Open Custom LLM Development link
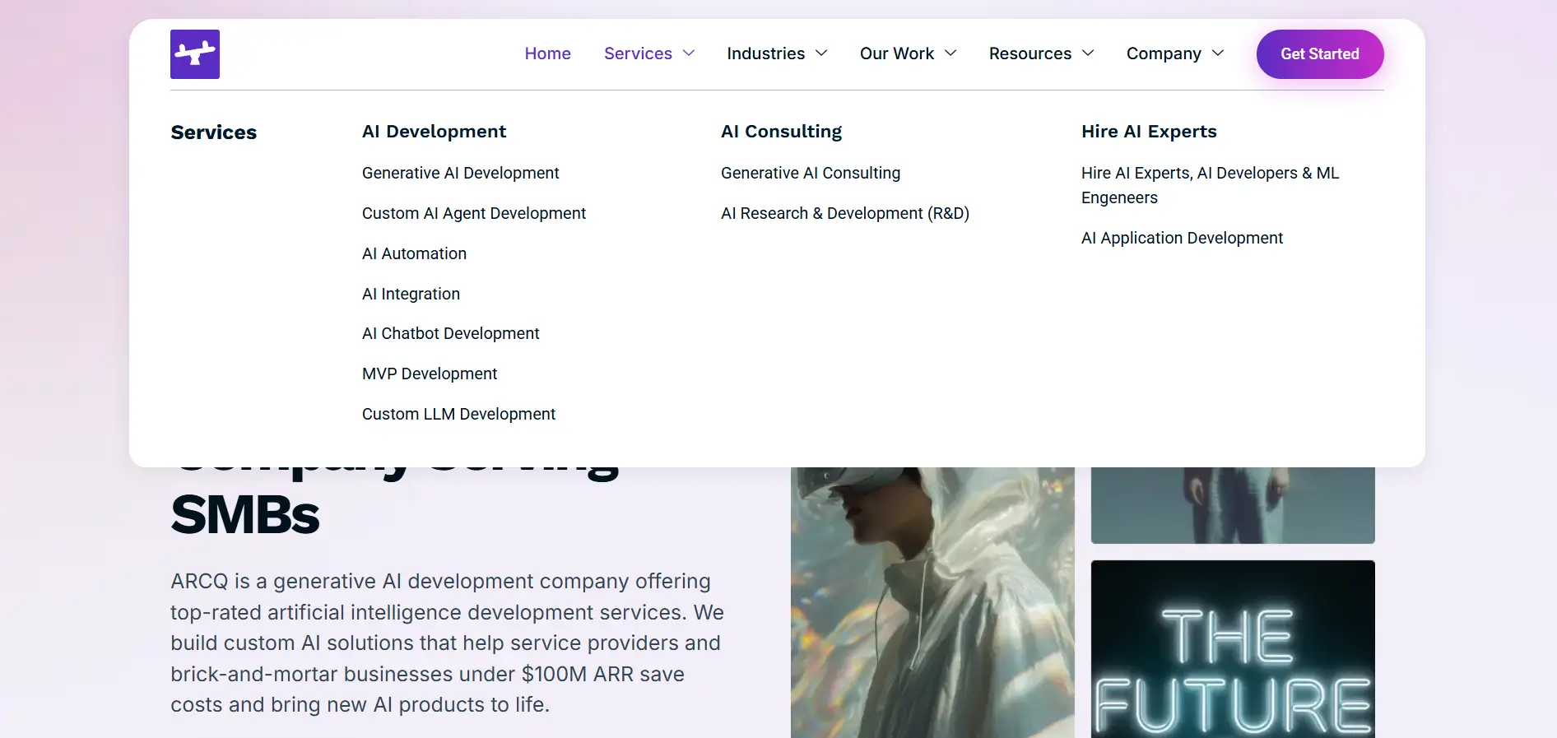The width and height of the screenshot is (1557, 738). tap(459, 414)
